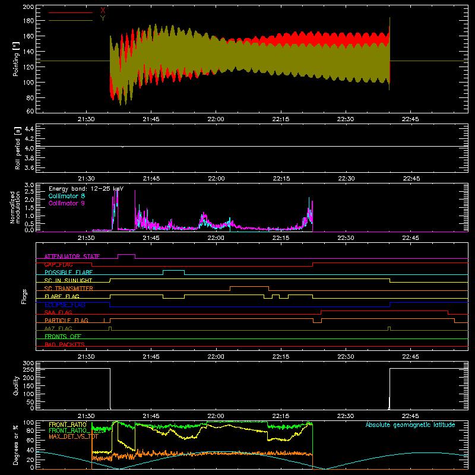Click the Flags axis title

coord(24,296)
